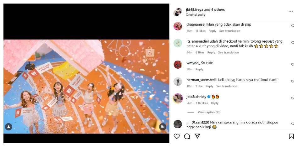Viewport: 298px width, 148px height.
Task: Like the post with the heart icon
Action: [177, 136]
